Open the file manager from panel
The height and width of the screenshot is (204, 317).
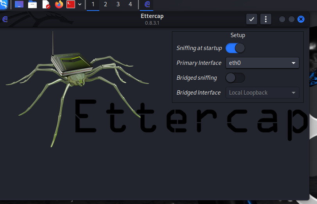32,4
